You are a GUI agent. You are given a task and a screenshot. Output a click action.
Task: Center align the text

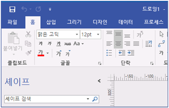coord(118,44)
